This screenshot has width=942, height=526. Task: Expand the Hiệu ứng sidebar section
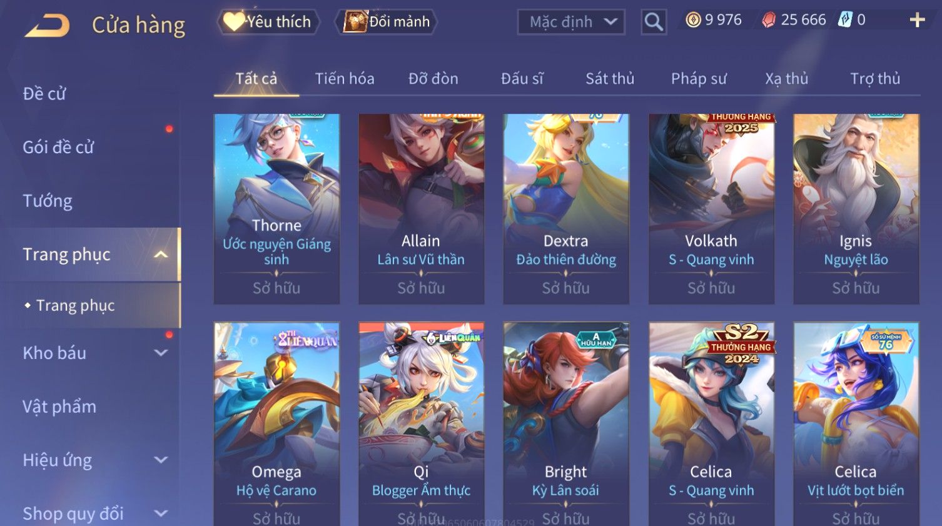(161, 460)
